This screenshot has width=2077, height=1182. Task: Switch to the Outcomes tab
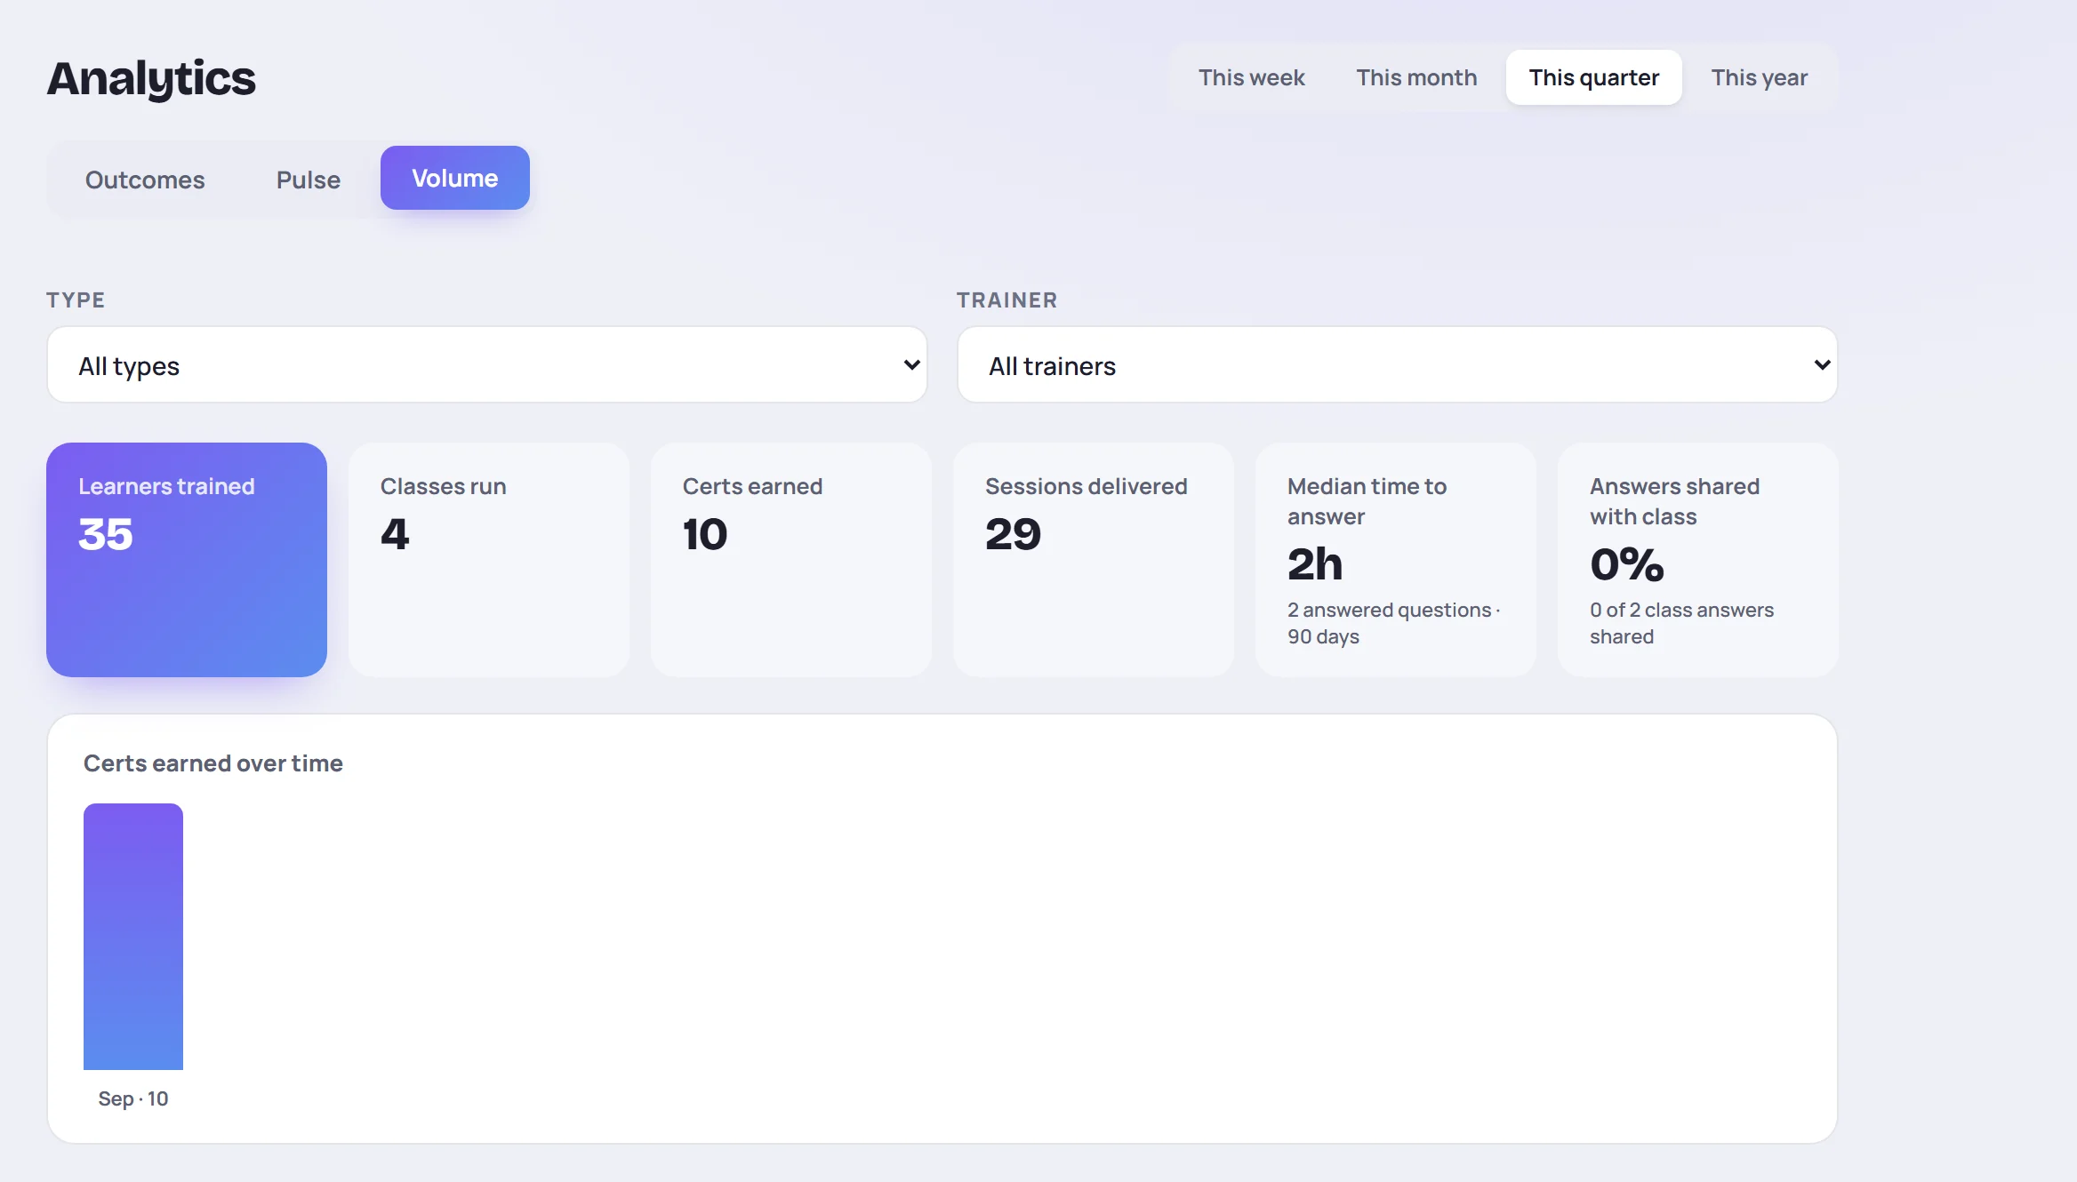[x=145, y=180]
